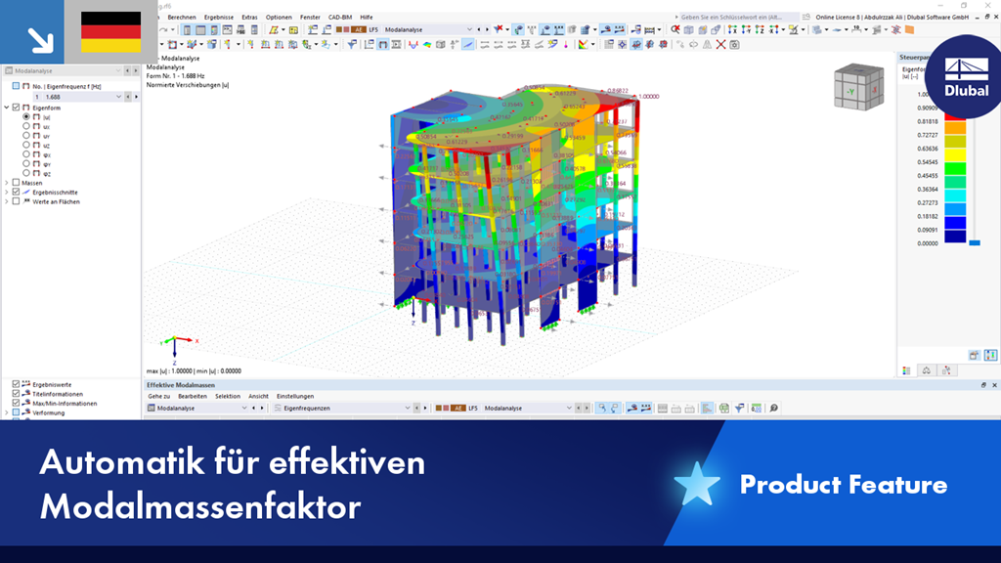Toggle the Titelinformationen checkbox
The height and width of the screenshot is (563, 1001).
16,394
